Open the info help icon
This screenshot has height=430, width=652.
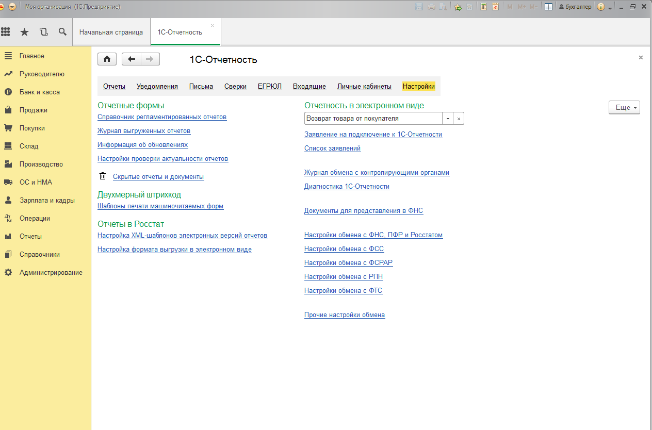click(x=600, y=7)
